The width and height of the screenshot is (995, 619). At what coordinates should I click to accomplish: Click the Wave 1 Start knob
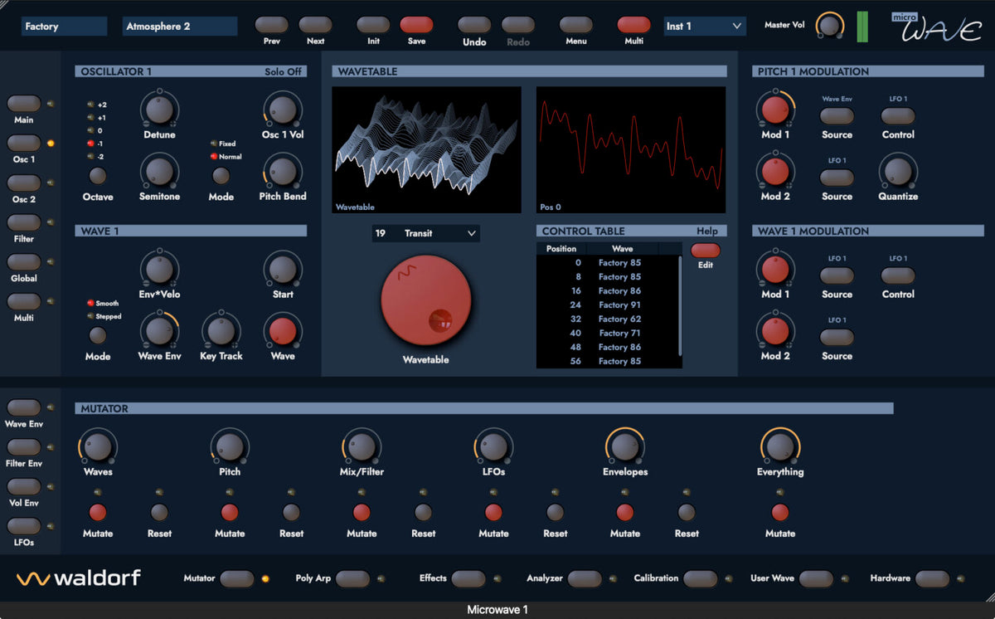click(x=283, y=269)
